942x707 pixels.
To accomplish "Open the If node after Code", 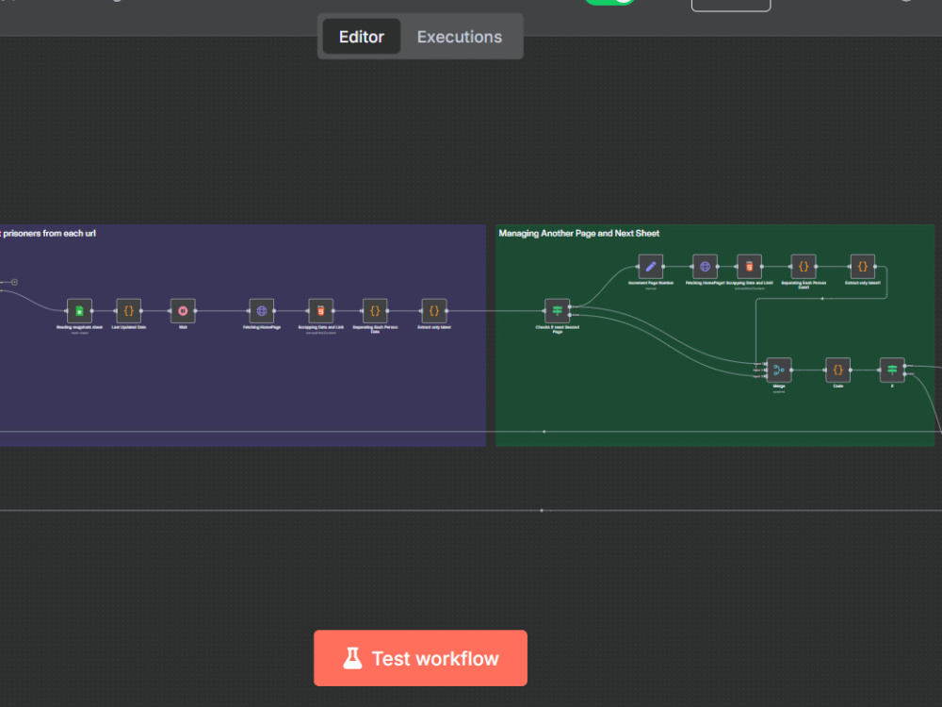I will tap(892, 370).
